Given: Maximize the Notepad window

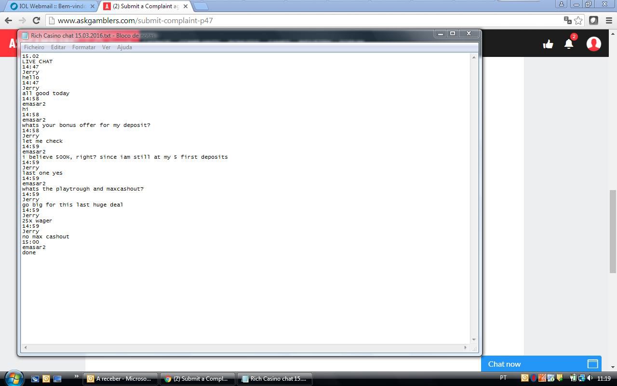Looking at the screenshot, I should click(x=453, y=33).
